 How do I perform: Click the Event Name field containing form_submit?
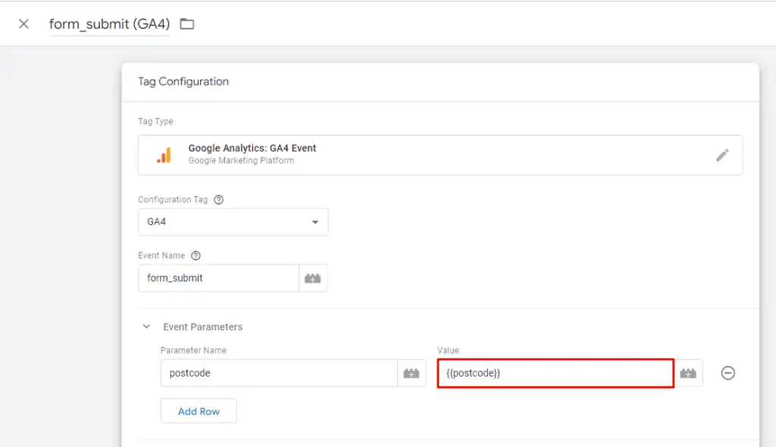(x=218, y=278)
